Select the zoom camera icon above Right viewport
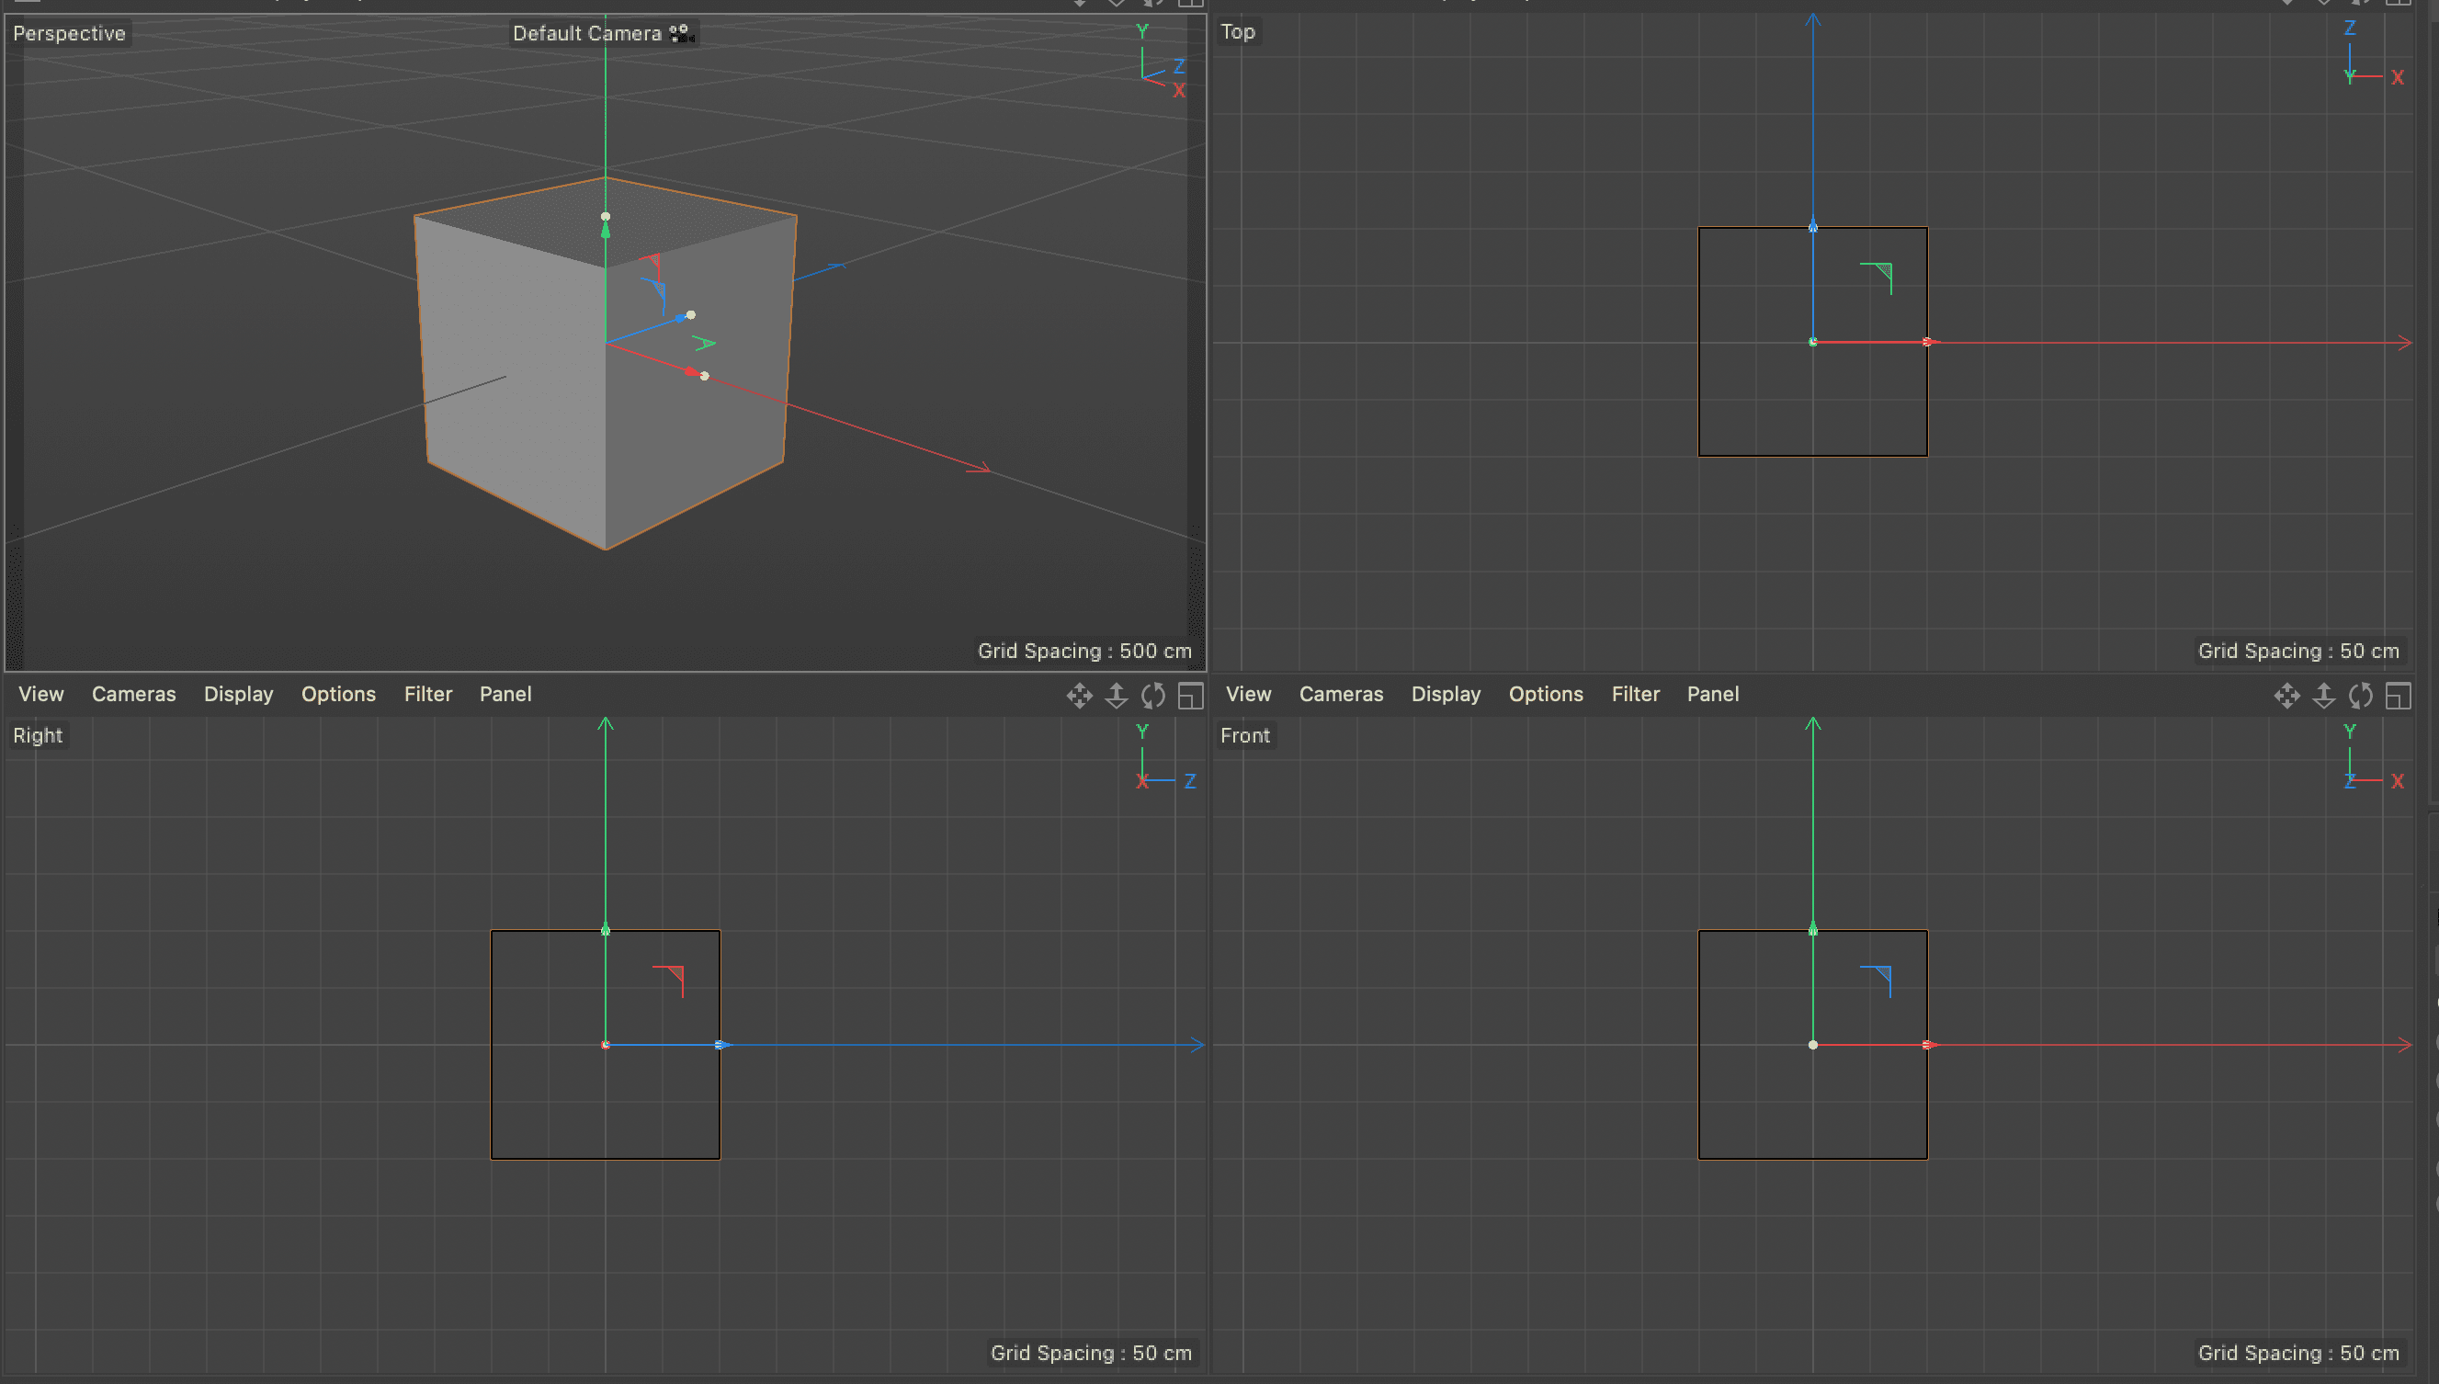The width and height of the screenshot is (2439, 1384). click(x=1116, y=695)
